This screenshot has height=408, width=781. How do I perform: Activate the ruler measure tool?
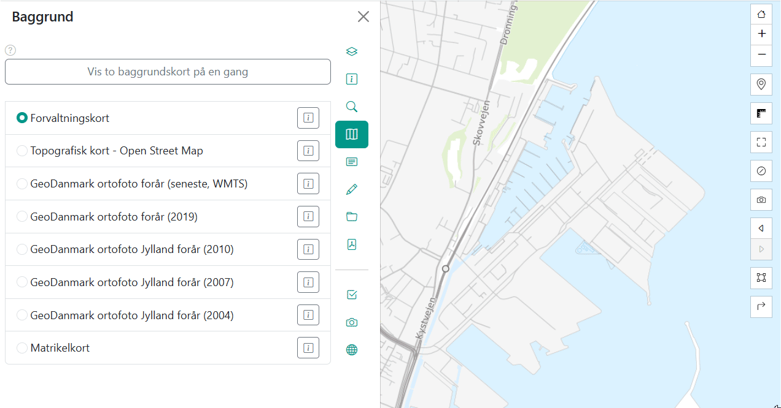761,113
